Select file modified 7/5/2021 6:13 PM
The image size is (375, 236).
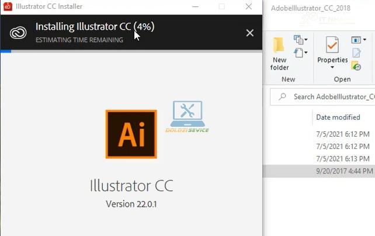pyautogui.click(x=342, y=159)
